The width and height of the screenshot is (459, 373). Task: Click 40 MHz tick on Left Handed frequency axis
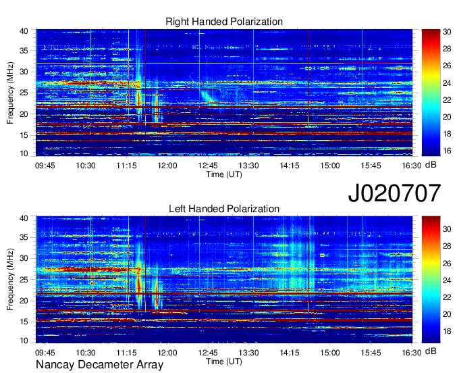pos(24,218)
